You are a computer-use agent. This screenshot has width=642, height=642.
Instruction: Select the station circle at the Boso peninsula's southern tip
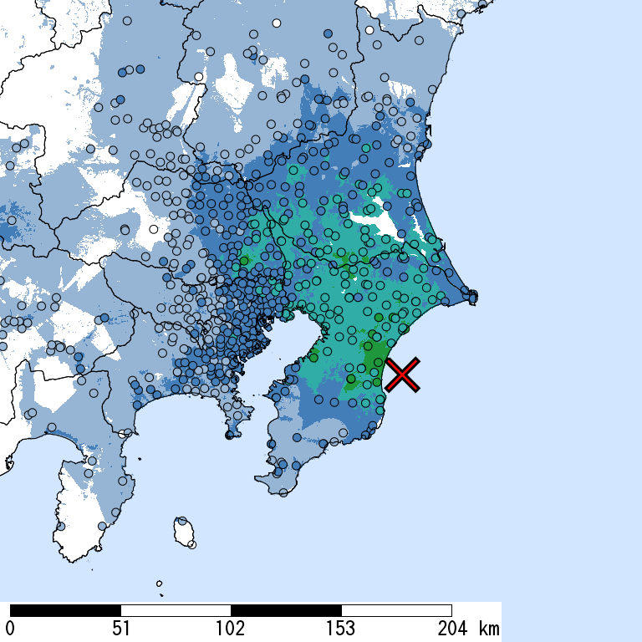click(283, 492)
